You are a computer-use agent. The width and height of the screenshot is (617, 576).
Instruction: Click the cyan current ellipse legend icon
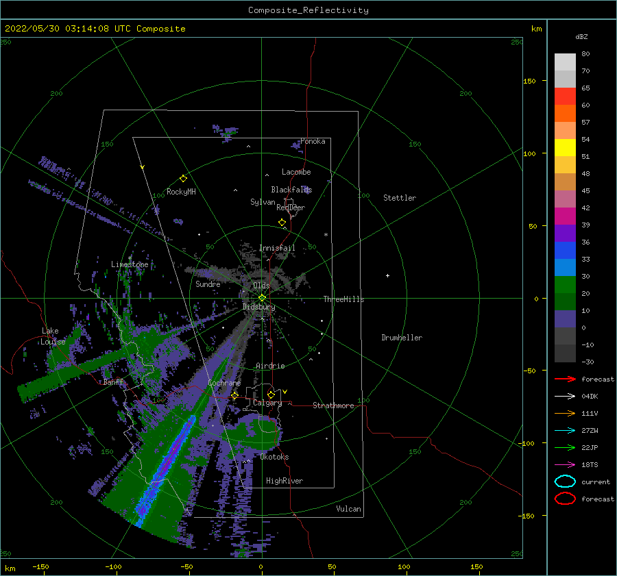(x=565, y=481)
